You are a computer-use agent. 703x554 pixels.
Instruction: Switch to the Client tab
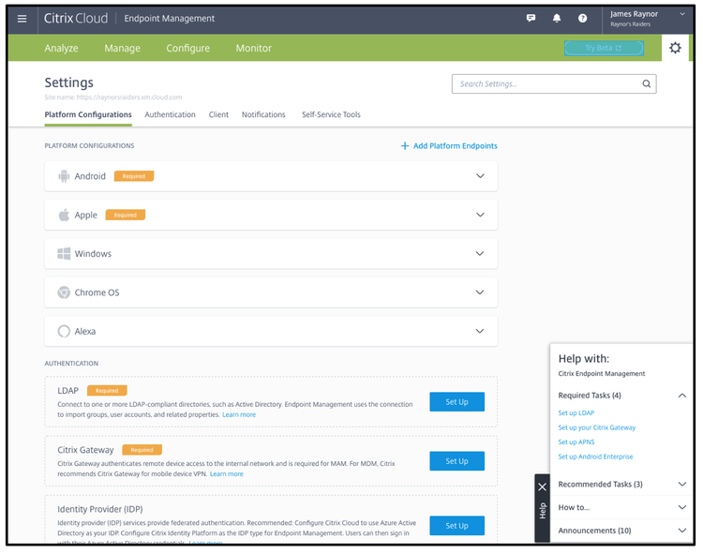click(218, 114)
